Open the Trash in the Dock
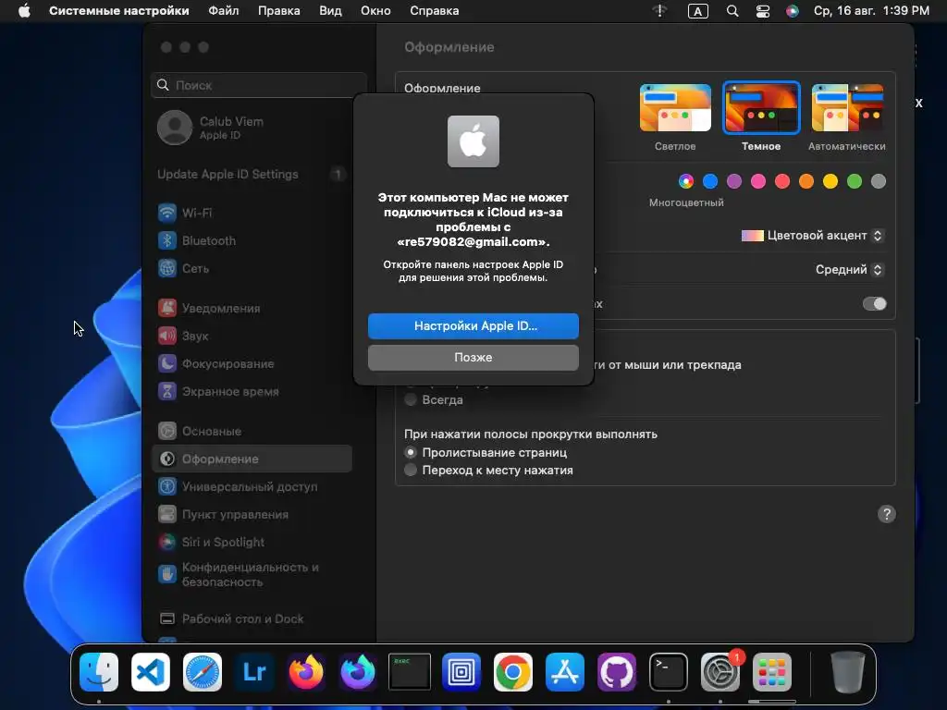 [847, 671]
